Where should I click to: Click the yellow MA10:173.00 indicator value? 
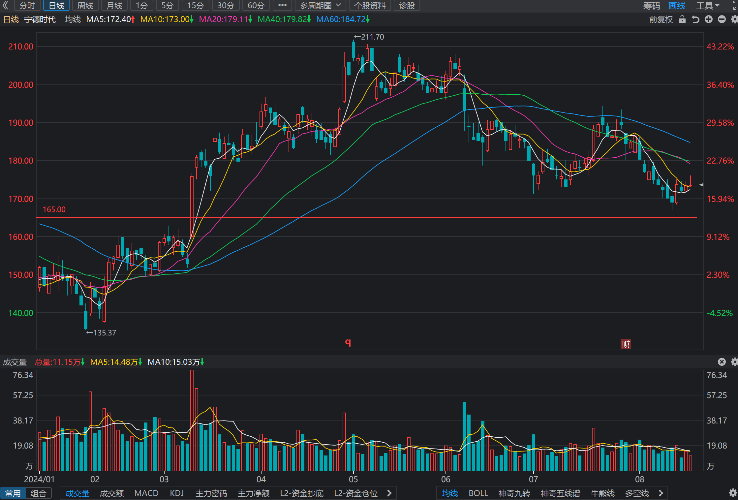167,19
